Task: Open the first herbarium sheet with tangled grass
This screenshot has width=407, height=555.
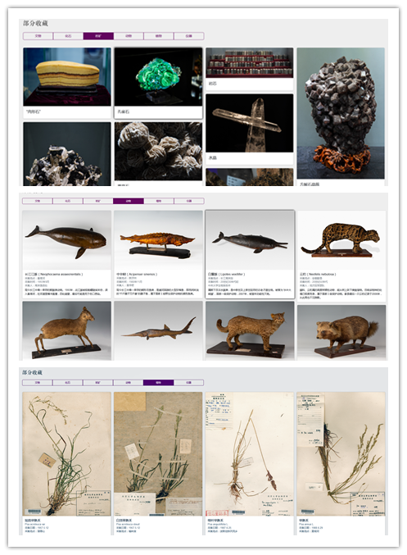Action: pyautogui.click(x=67, y=454)
